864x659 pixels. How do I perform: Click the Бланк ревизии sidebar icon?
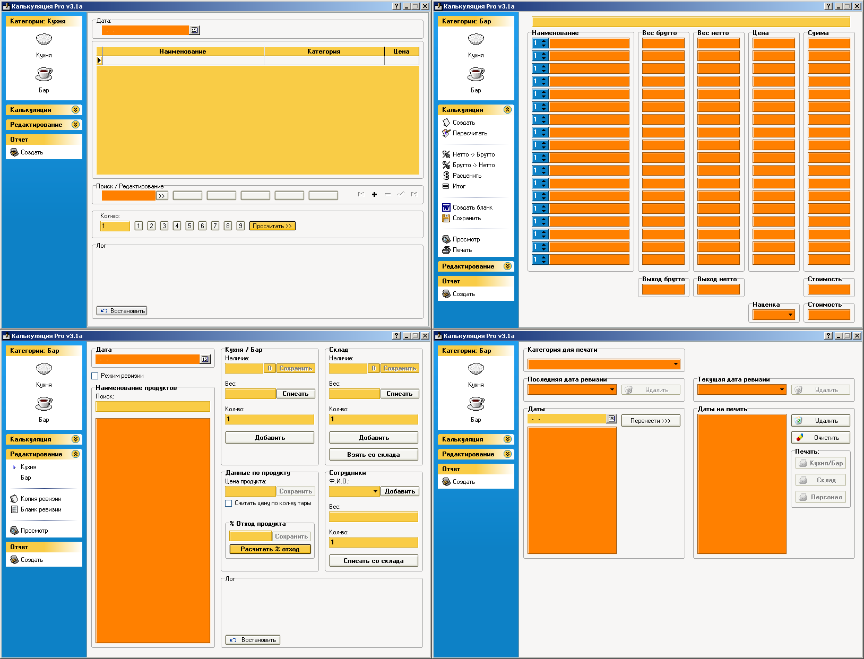pos(14,509)
